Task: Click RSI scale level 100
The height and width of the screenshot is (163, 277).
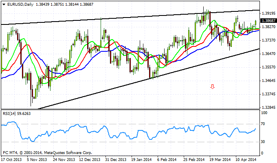Action: [264, 113]
